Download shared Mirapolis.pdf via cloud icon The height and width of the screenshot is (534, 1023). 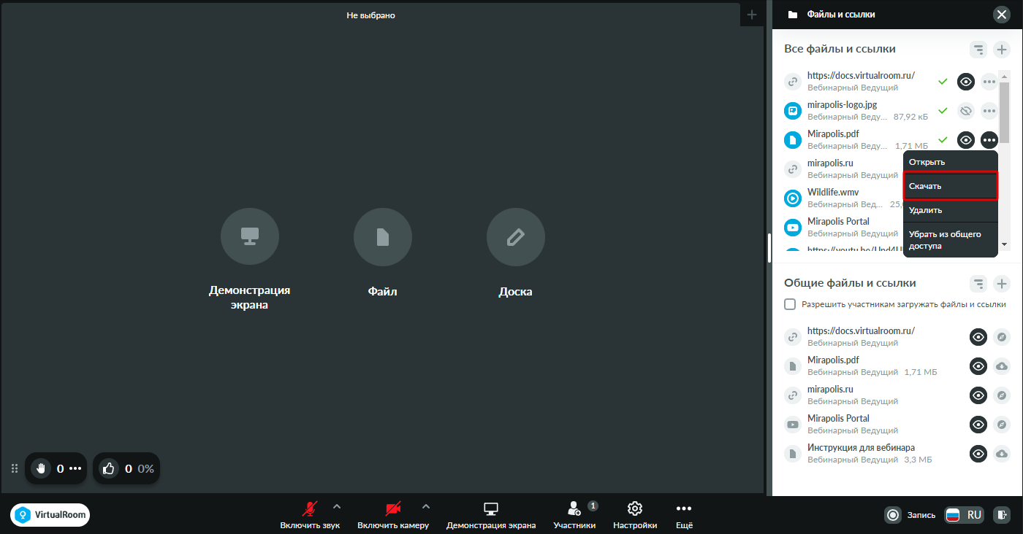tap(1002, 366)
